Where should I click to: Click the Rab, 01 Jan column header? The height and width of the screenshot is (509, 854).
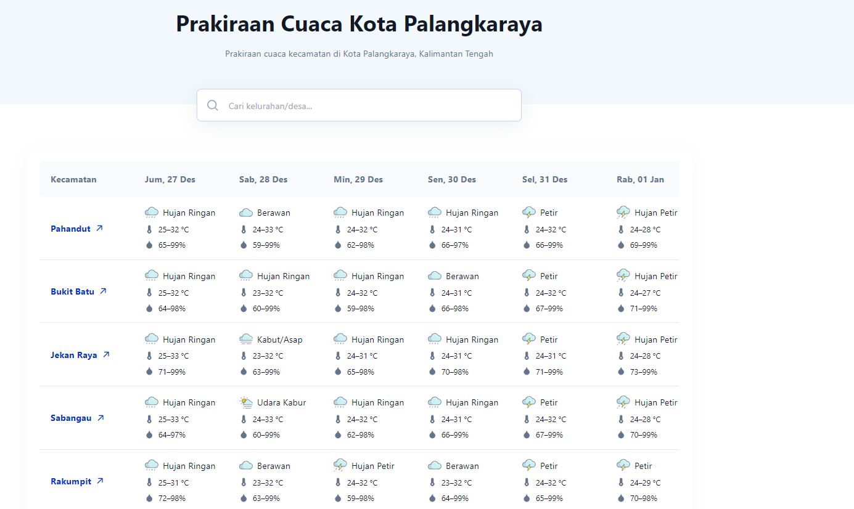click(x=641, y=179)
